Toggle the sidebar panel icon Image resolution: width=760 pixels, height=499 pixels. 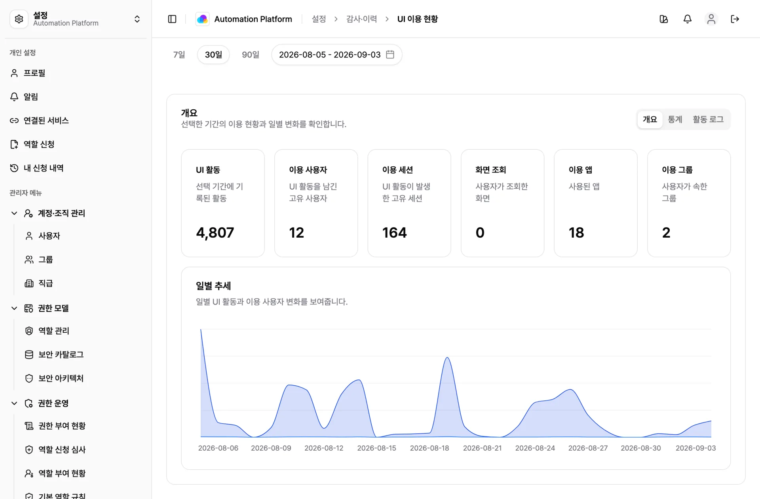[x=172, y=19]
